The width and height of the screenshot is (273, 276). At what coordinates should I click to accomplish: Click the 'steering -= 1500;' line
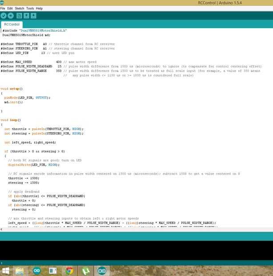pyautogui.click(x=24, y=183)
